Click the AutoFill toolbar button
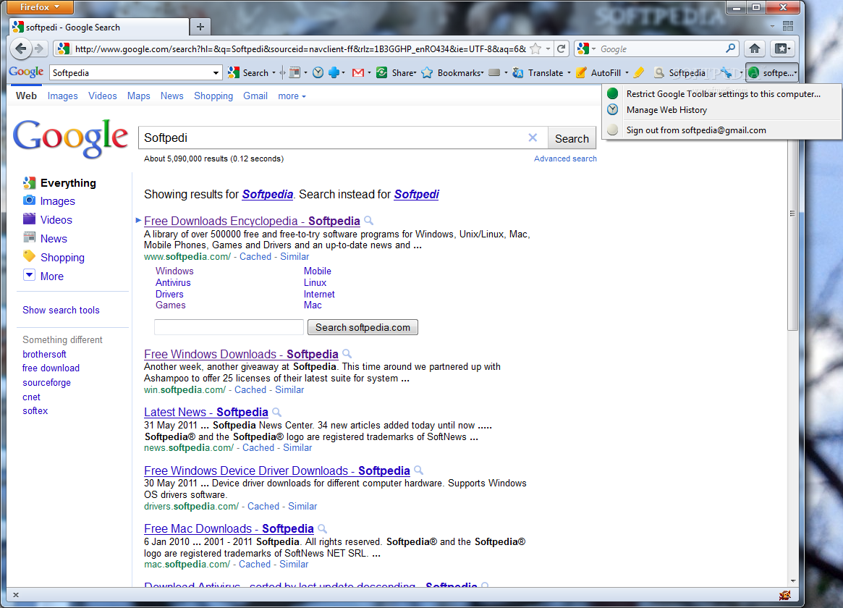Image resolution: width=843 pixels, height=608 pixels. pyautogui.click(x=598, y=72)
